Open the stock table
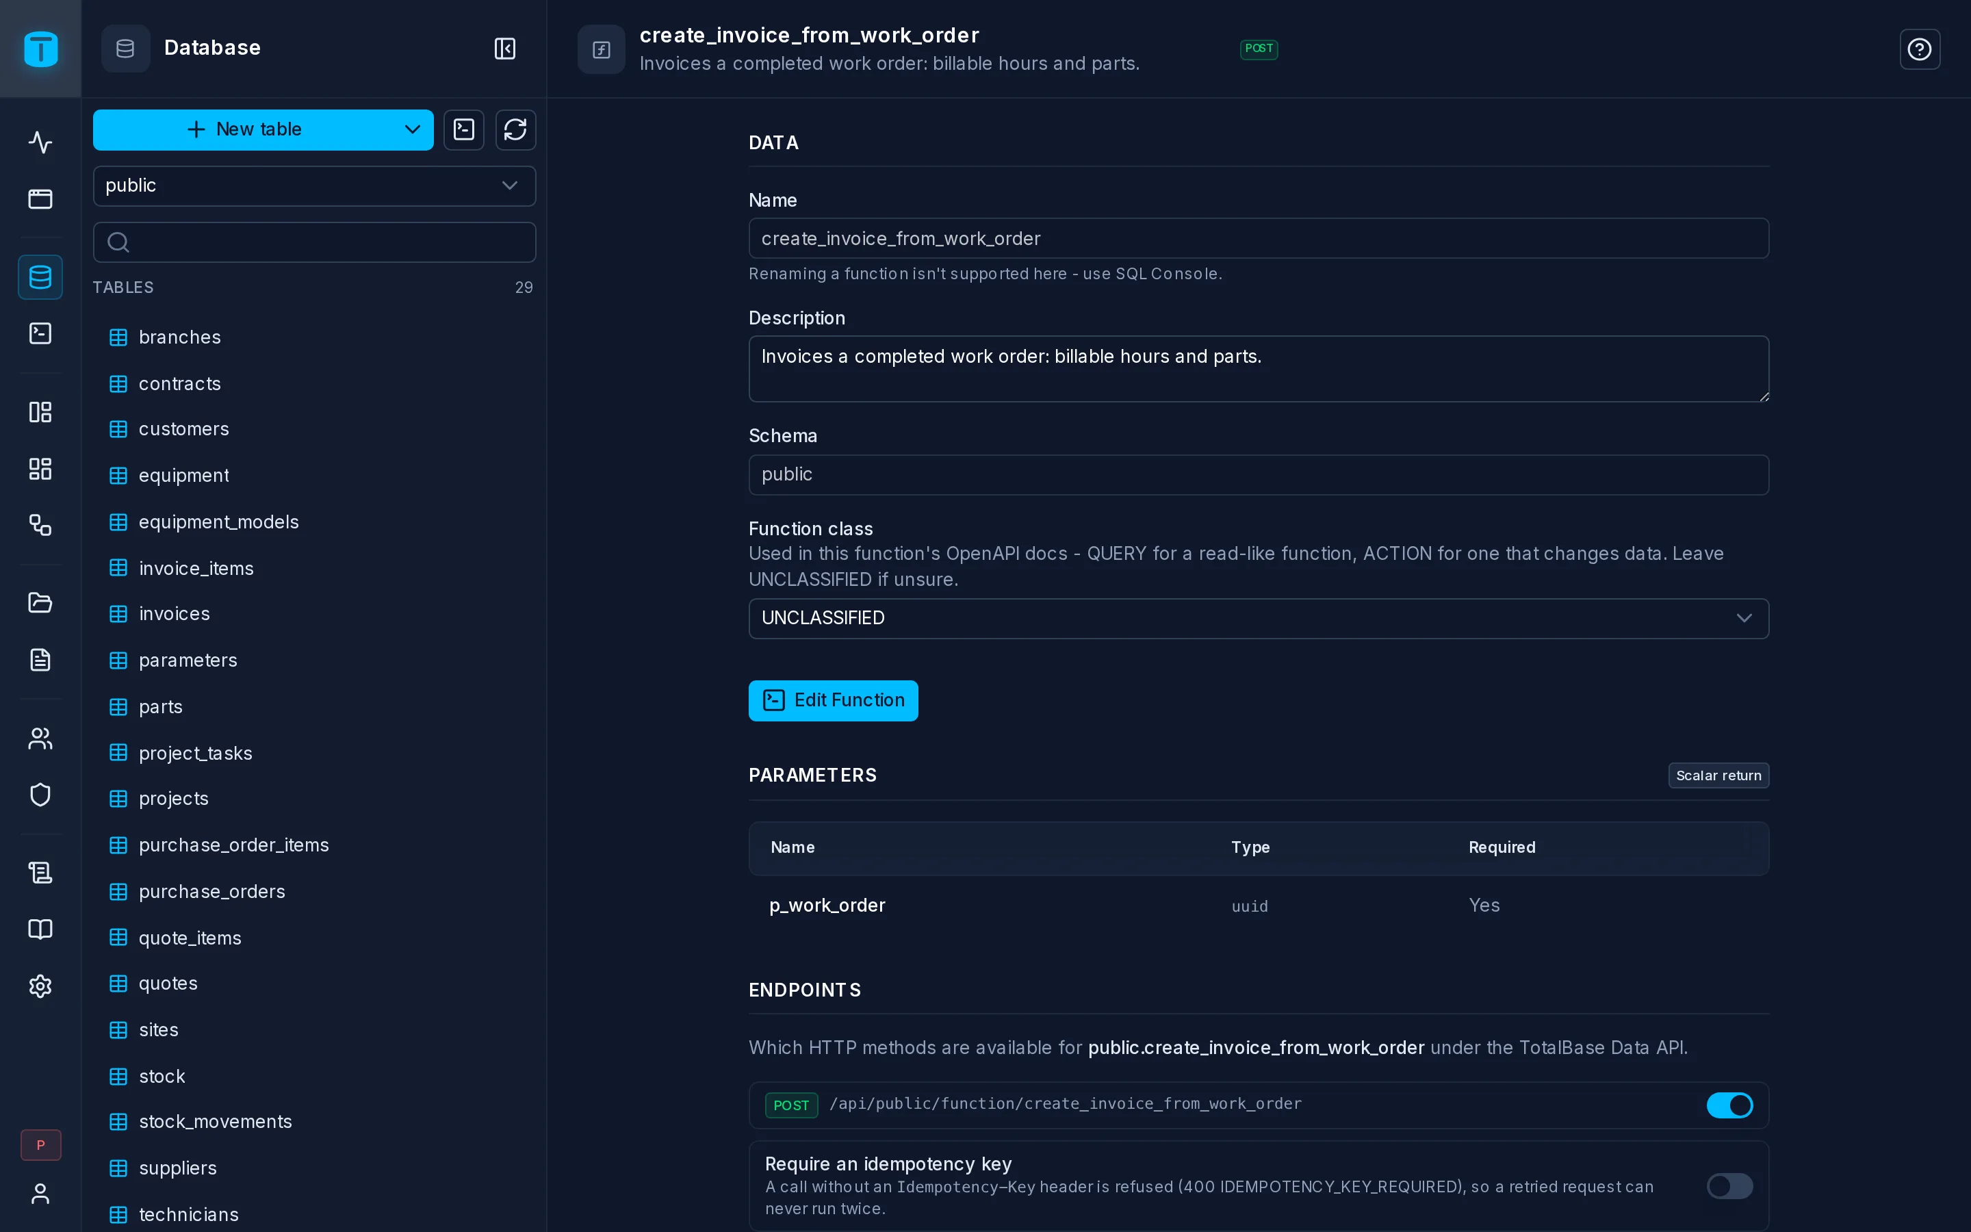This screenshot has height=1232, width=1971. coord(314,1077)
